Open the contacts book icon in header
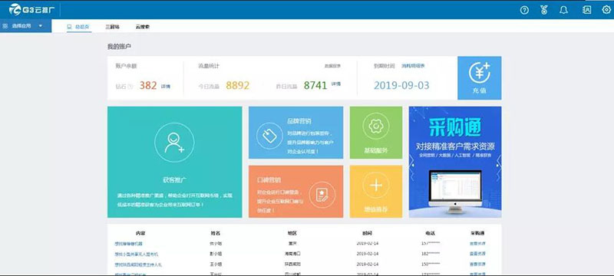 point(586,10)
